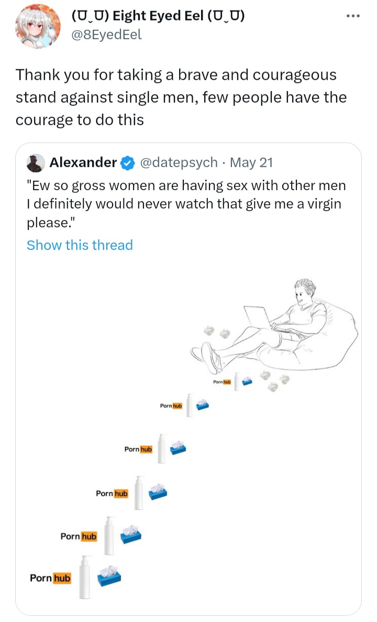This screenshot has height=622, width=377.
Task: Click Alexander's small profile picture
Action: (36, 163)
